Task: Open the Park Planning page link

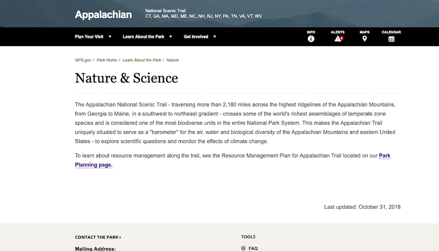Action: (x=94, y=165)
